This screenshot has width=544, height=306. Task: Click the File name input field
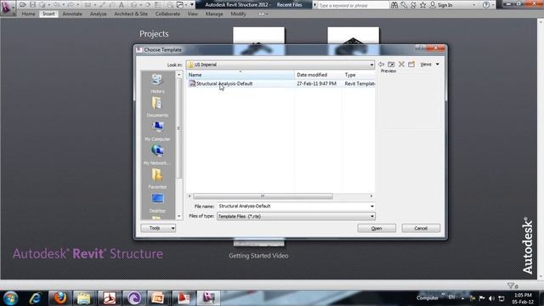293,206
